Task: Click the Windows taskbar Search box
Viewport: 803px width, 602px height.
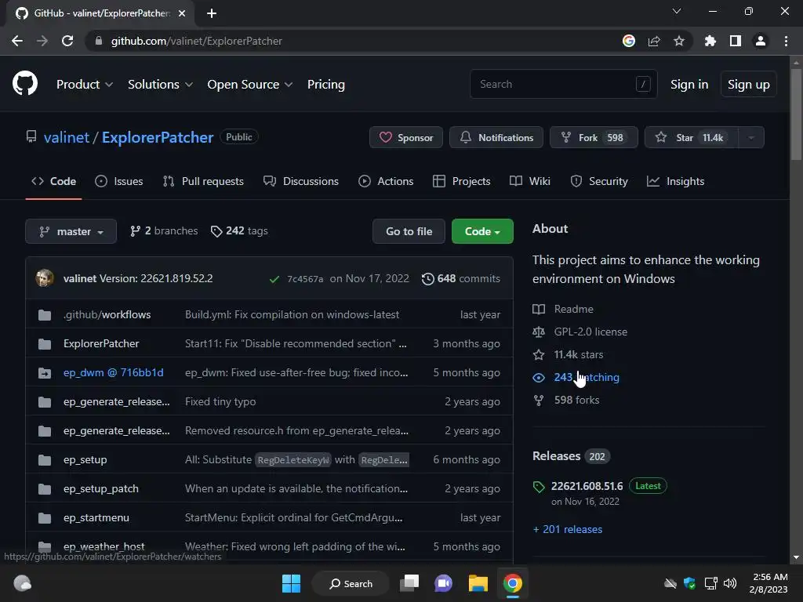Action: pos(351,583)
